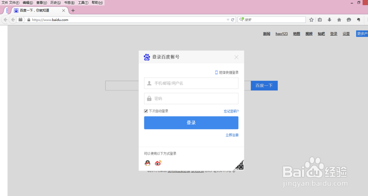The image size is (368, 196).
Task: Open the 地图 link
Action: pos(297,34)
